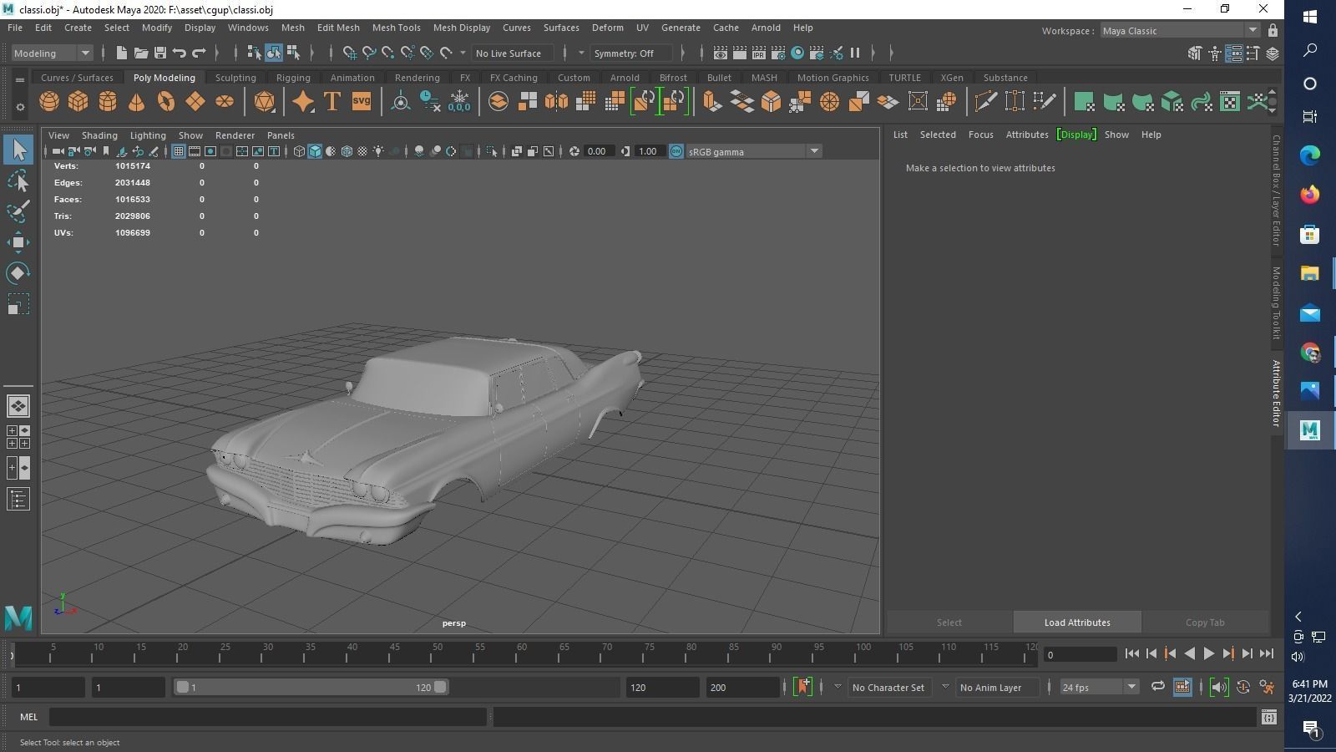The height and width of the screenshot is (752, 1336).
Task: Select the Select tool arrow in toolbox
Action: pyautogui.click(x=18, y=150)
